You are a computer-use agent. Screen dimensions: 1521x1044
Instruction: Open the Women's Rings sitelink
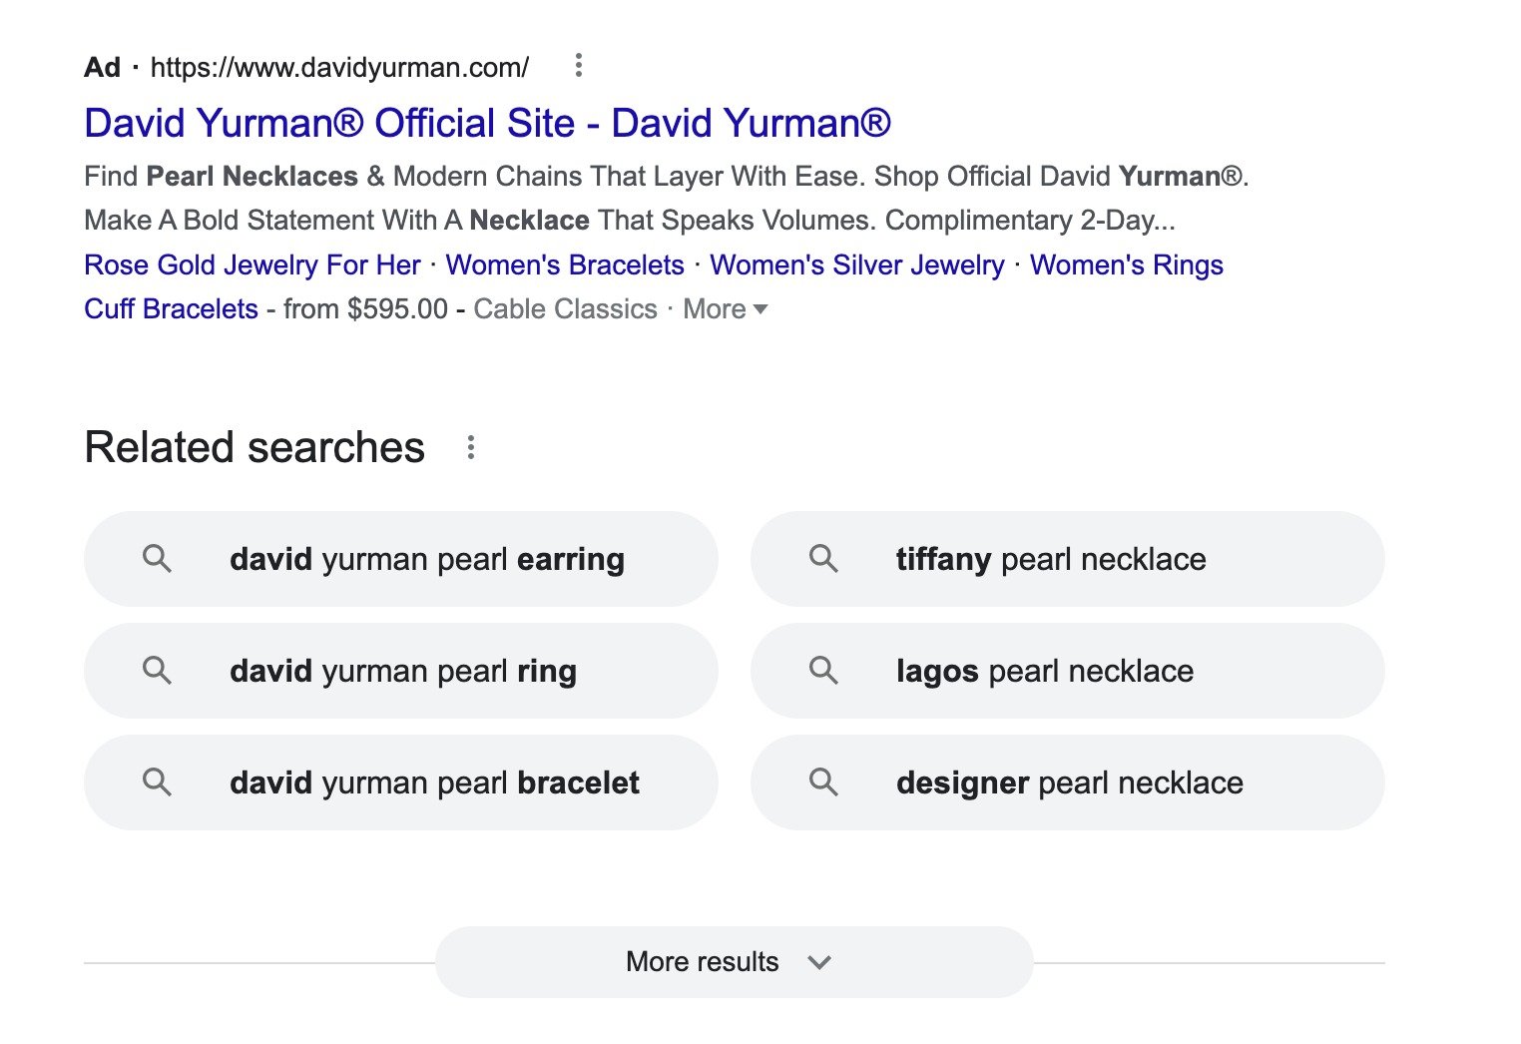click(1126, 265)
